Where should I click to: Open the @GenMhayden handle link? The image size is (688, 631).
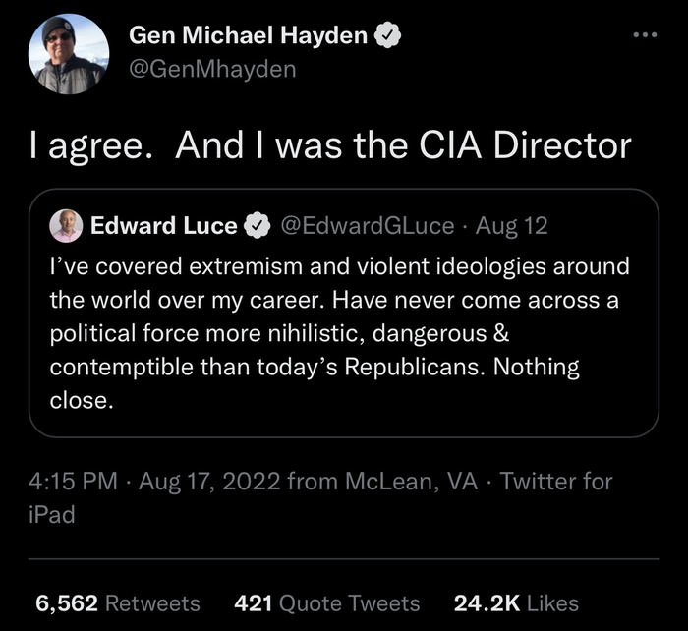[211, 70]
